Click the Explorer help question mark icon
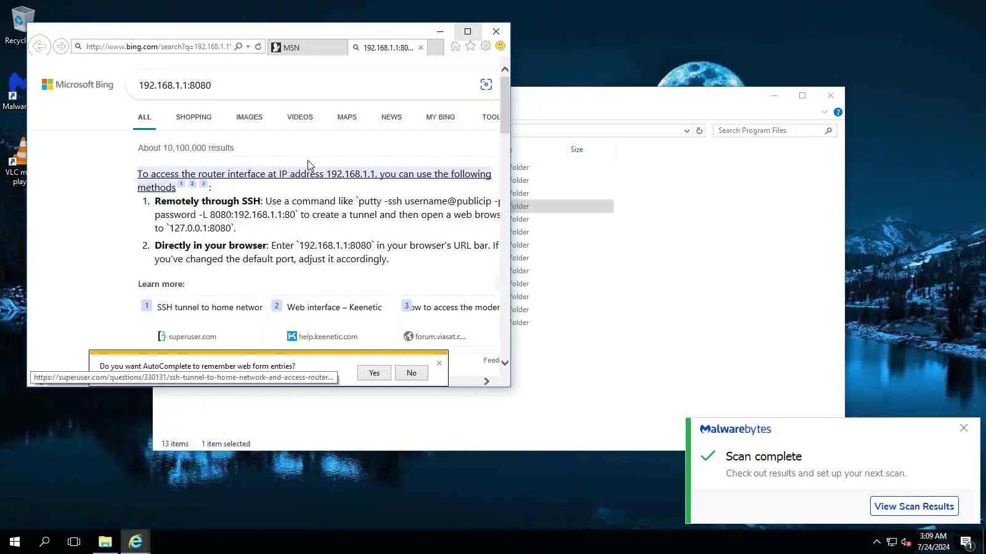This screenshot has width=986, height=554. pyautogui.click(x=838, y=112)
